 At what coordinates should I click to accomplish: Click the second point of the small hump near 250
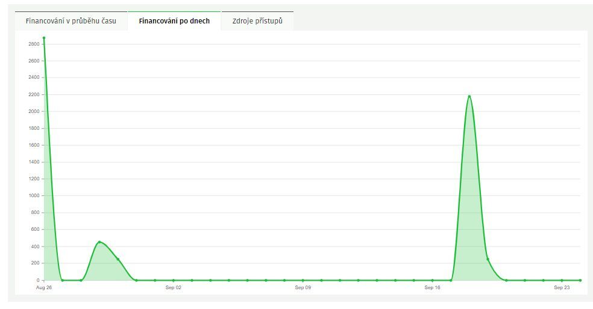point(118,259)
